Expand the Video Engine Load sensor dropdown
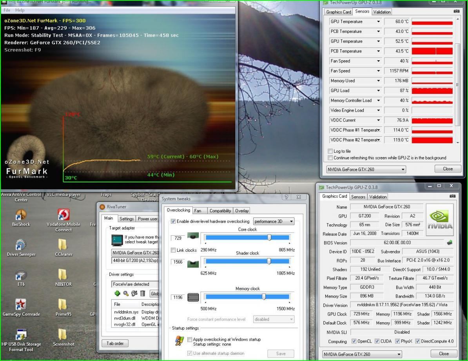The image size is (468, 361). (x=378, y=110)
